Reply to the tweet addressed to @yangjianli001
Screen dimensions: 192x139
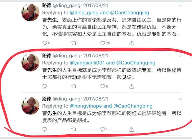[45, 86]
